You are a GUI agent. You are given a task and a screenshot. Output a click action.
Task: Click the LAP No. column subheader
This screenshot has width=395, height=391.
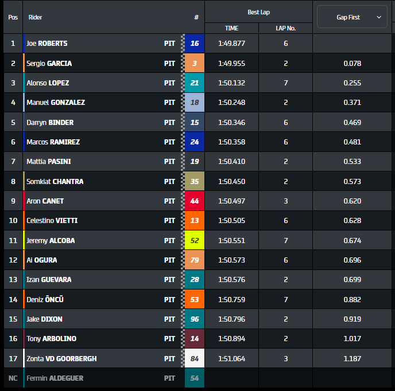click(x=285, y=28)
